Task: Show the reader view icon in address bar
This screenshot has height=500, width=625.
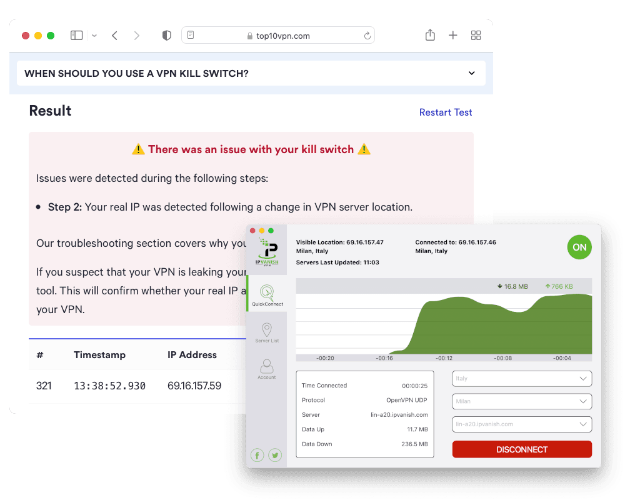Action: [191, 35]
